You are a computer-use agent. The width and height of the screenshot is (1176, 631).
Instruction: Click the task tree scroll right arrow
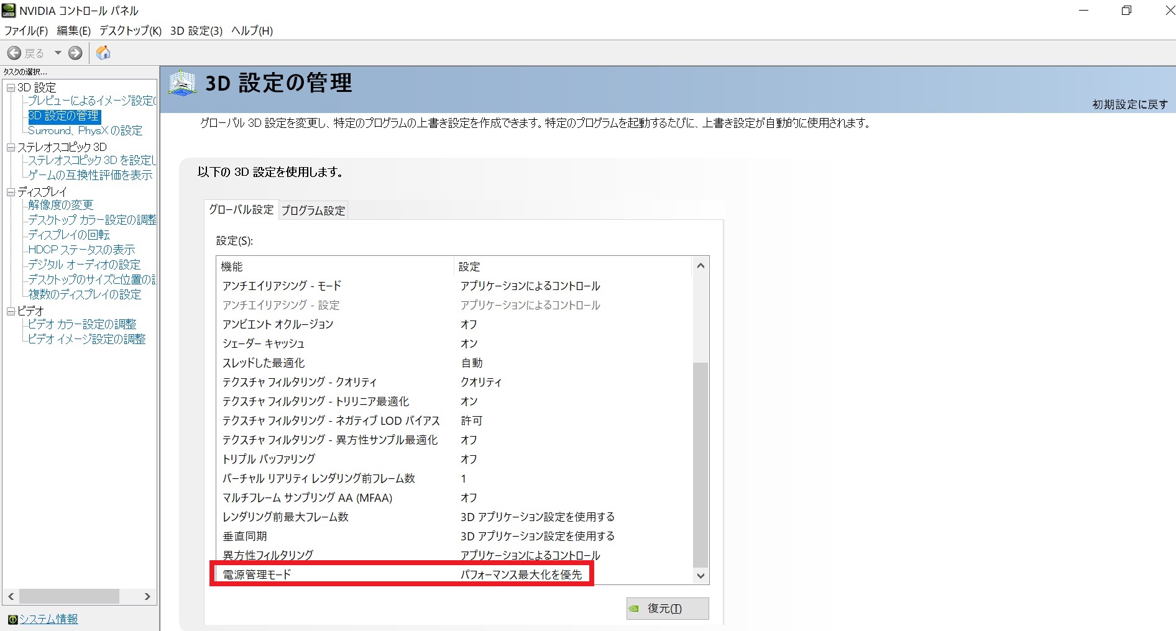pyautogui.click(x=147, y=596)
